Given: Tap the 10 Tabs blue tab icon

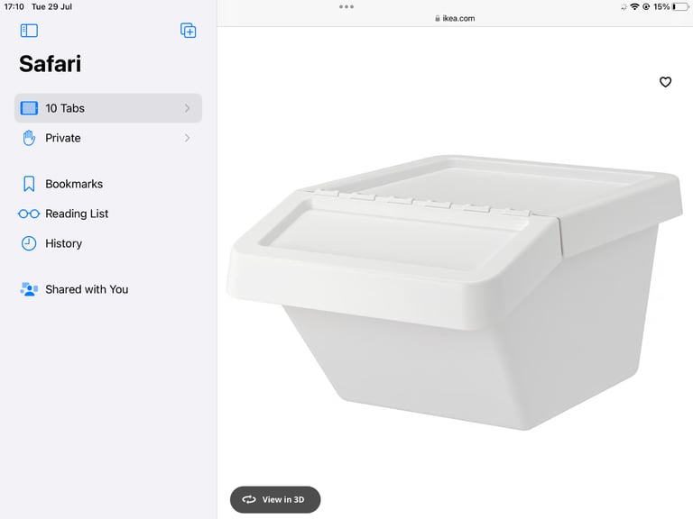Looking at the screenshot, I should point(29,108).
